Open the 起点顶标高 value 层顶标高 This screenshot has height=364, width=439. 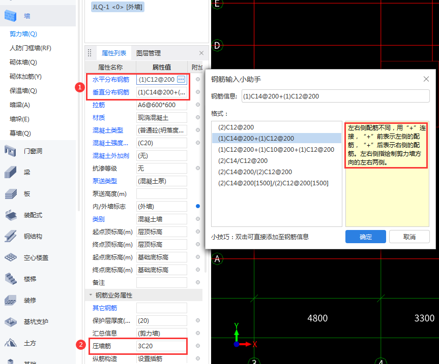coord(162,232)
